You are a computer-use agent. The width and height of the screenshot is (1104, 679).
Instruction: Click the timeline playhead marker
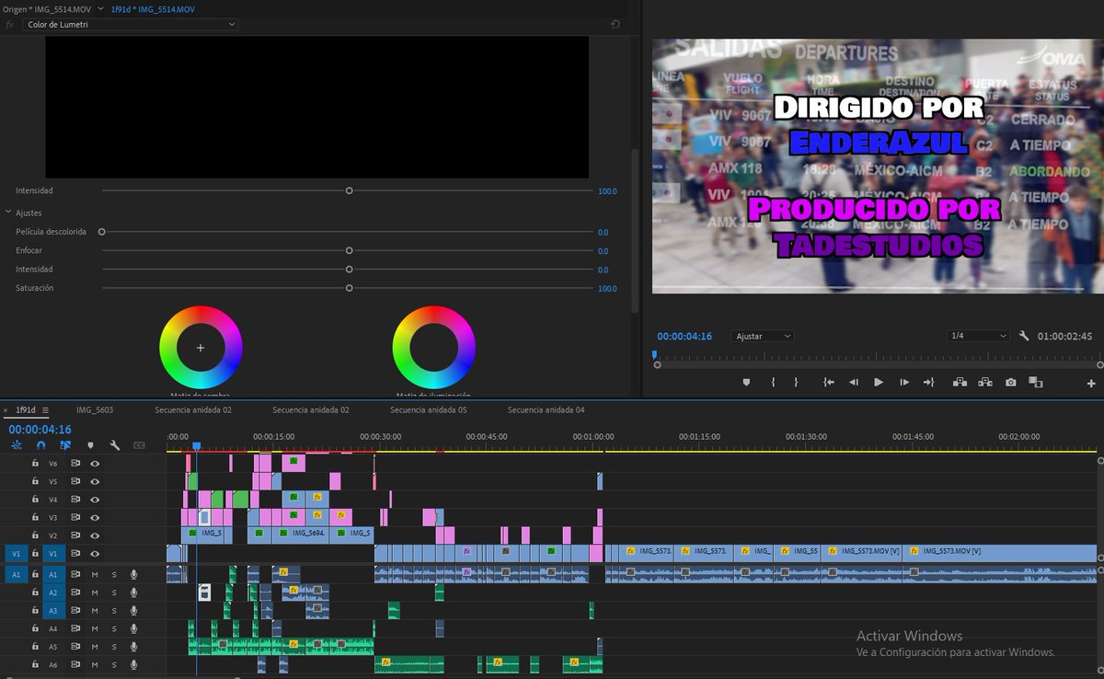pyautogui.click(x=196, y=446)
